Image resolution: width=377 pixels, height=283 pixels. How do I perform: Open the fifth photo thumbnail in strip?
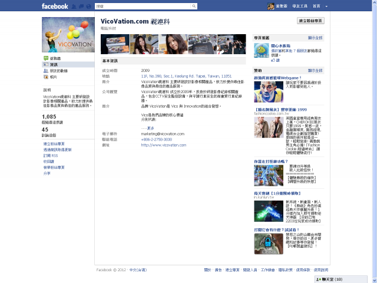coord(232,44)
